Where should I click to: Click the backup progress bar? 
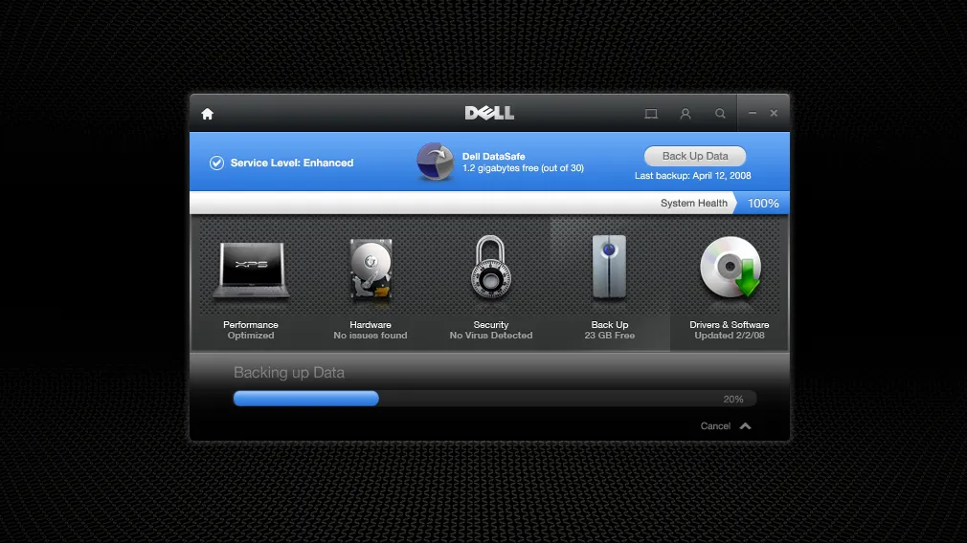(495, 399)
